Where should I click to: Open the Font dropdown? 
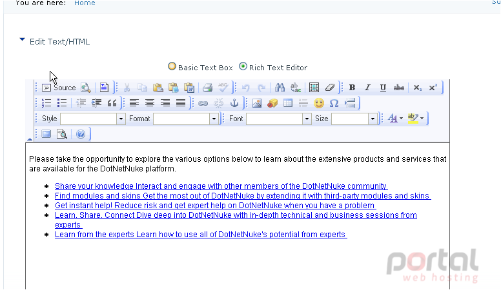click(279, 119)
